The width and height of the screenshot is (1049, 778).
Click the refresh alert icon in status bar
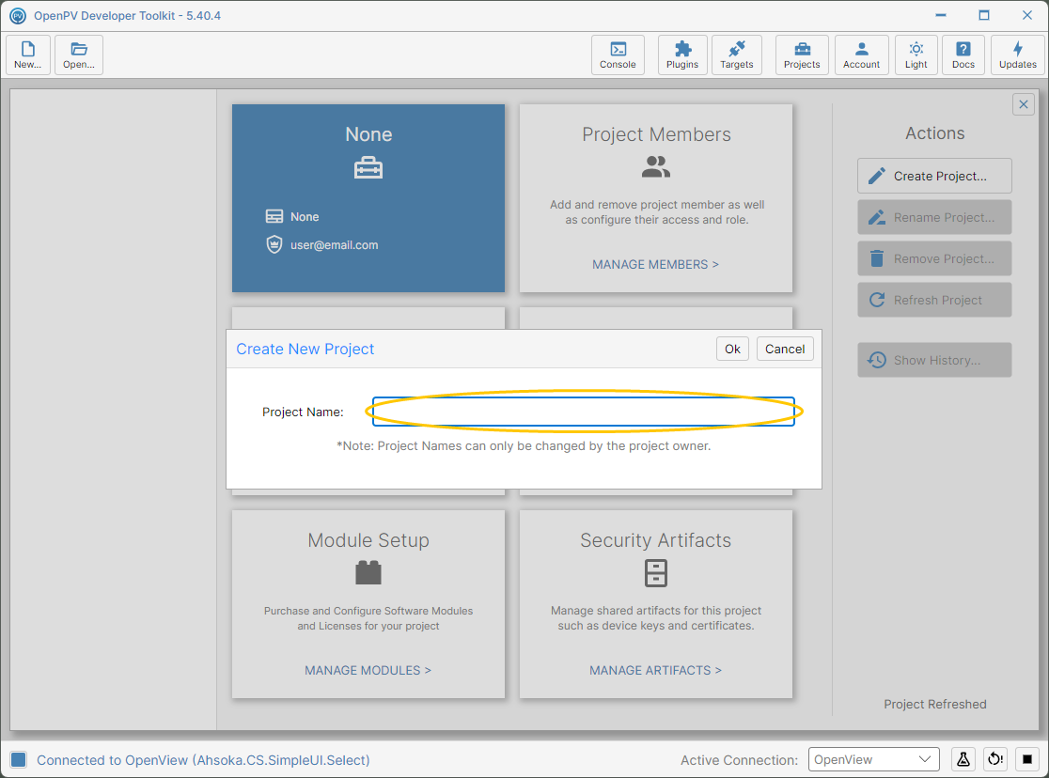tap(994, 759)
